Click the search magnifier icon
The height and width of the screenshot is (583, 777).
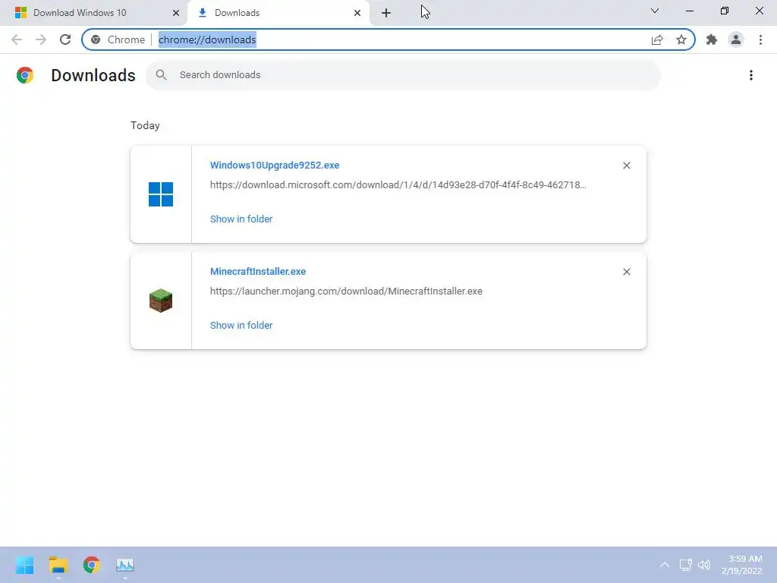click(x=161, y=75)
